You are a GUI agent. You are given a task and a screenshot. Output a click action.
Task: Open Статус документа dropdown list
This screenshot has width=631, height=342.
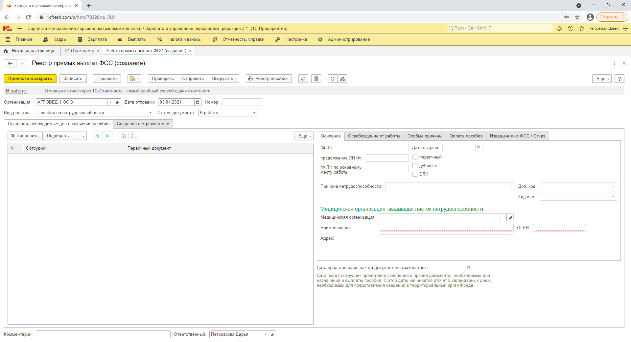254,113
